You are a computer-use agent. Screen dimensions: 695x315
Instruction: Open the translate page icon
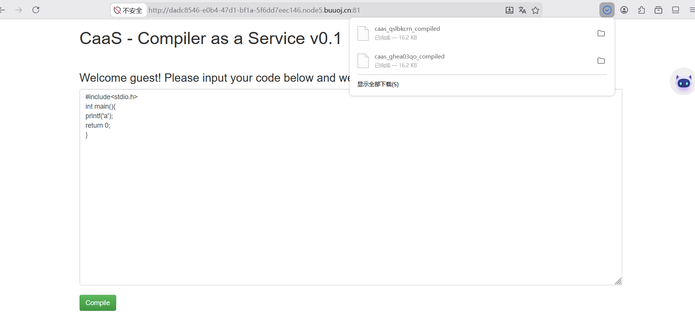click(522, 10)
